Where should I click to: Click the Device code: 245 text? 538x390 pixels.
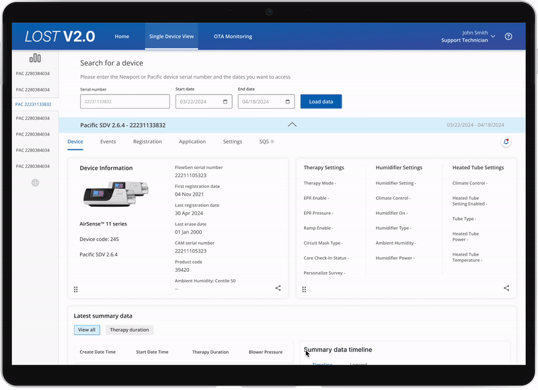99,239
